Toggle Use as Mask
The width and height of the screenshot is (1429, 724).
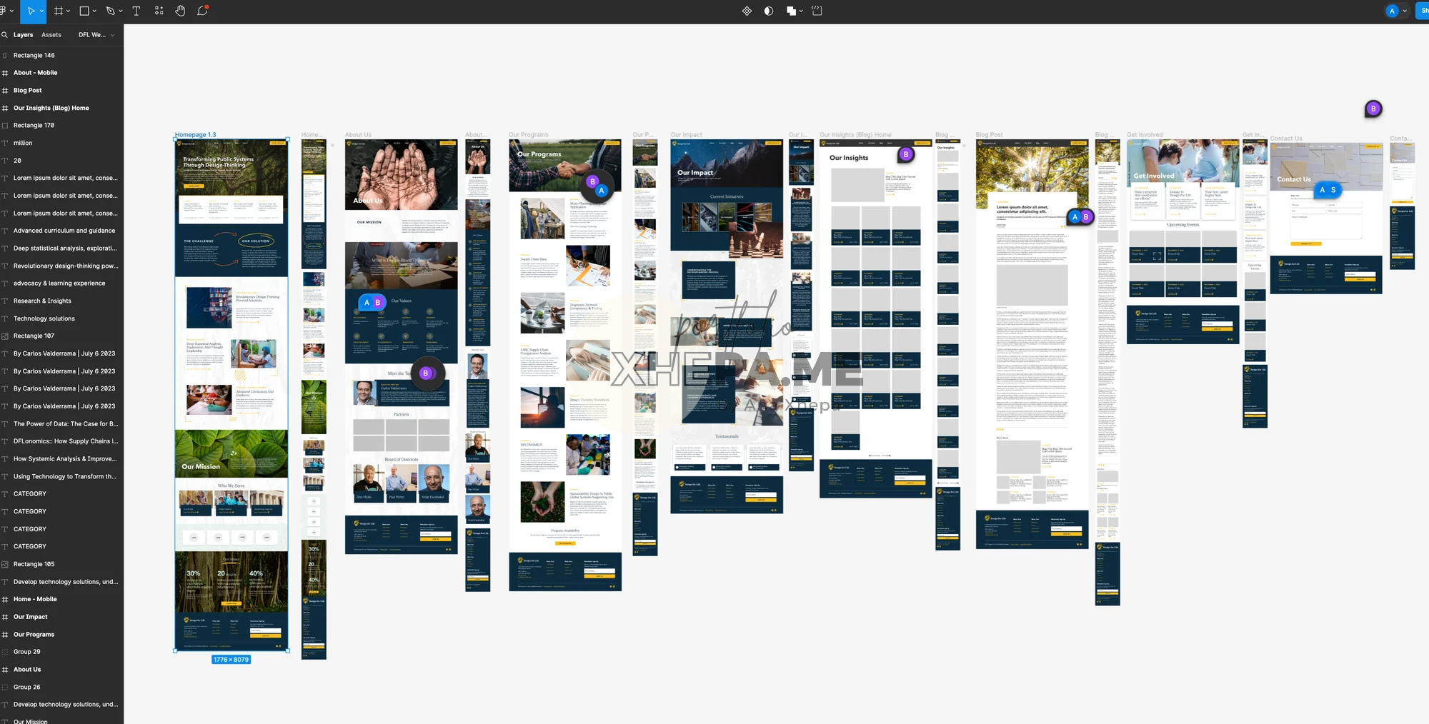coord(769,11)
